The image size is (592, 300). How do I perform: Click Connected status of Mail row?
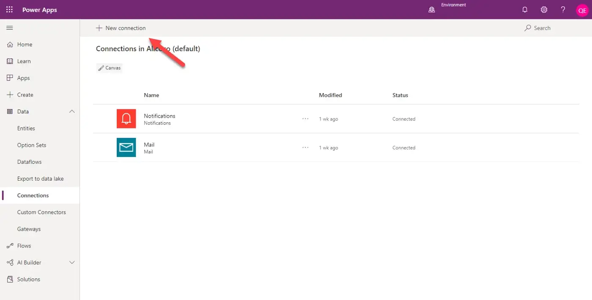[x=404, y=148]
